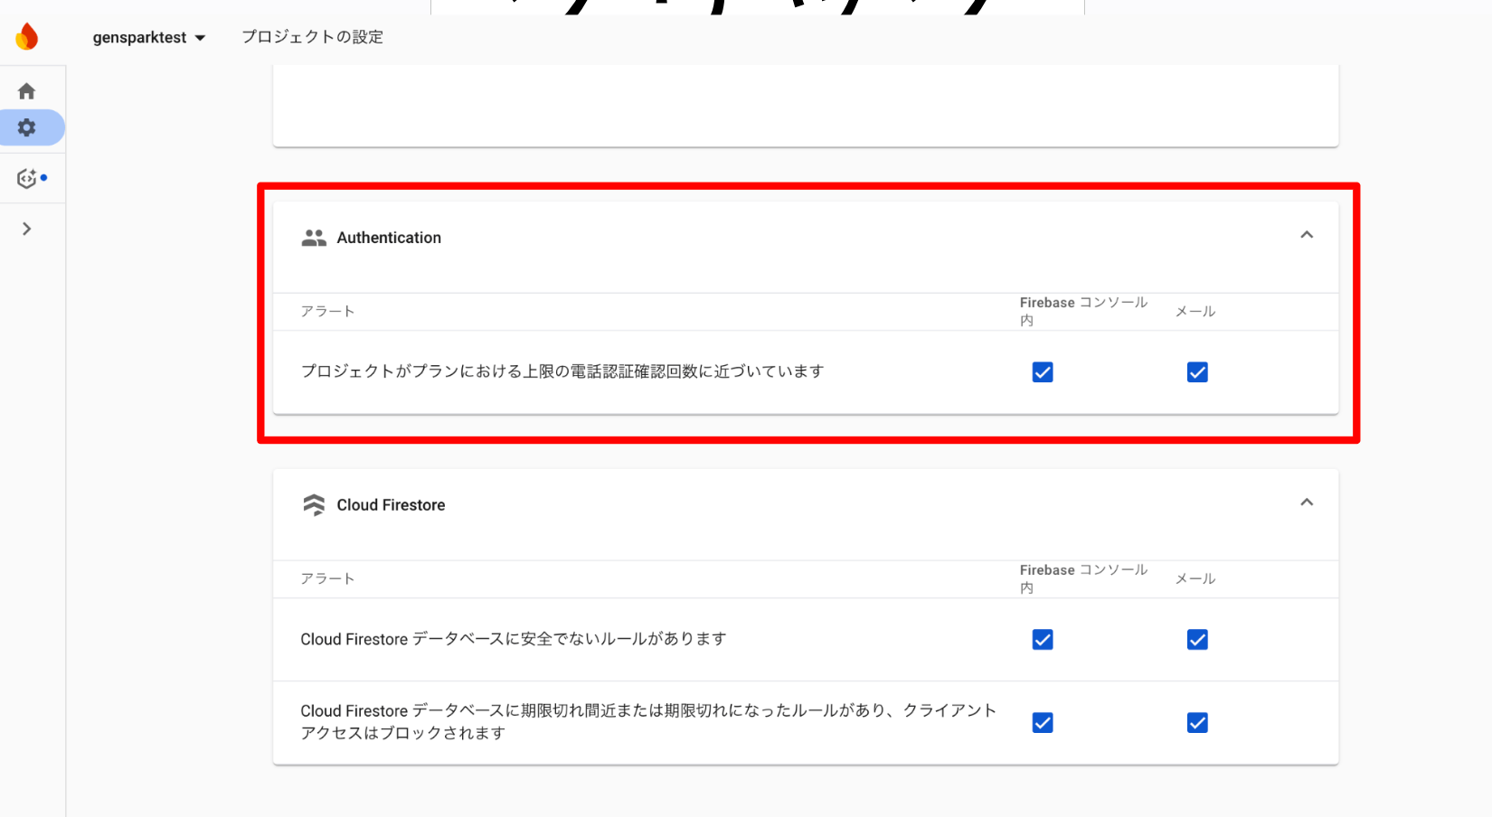Click the Authentication section heading
1492x817 pixels.
pos(389,238)
